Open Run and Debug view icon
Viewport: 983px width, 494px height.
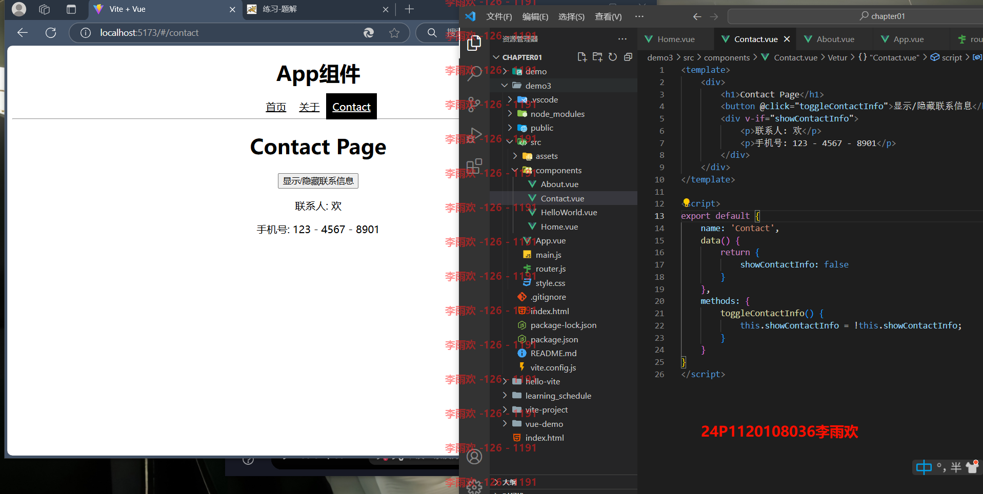(x=474, y=135)
